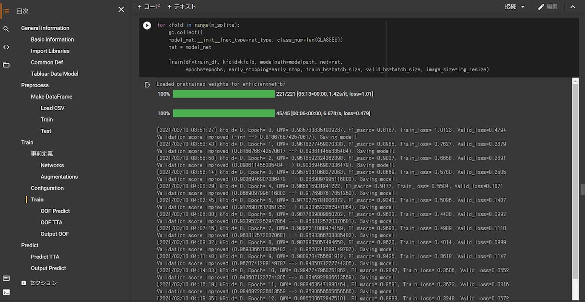
Task: Jump to Tabluar Data Model section
Action: coord(55,74)
